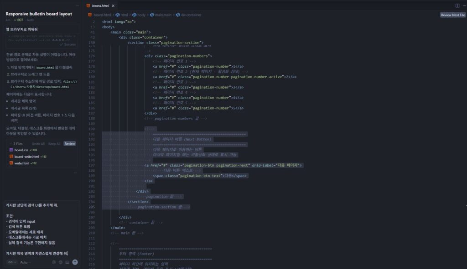This screenshot has height=269, width=467.
Task: Click the Success checkmark in the chat panel
Action: [x=62, y=45]
